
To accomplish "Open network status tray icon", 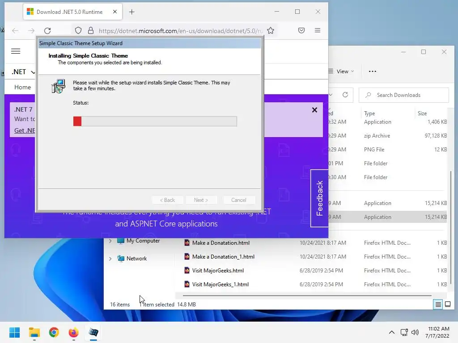I will point(404,332).
